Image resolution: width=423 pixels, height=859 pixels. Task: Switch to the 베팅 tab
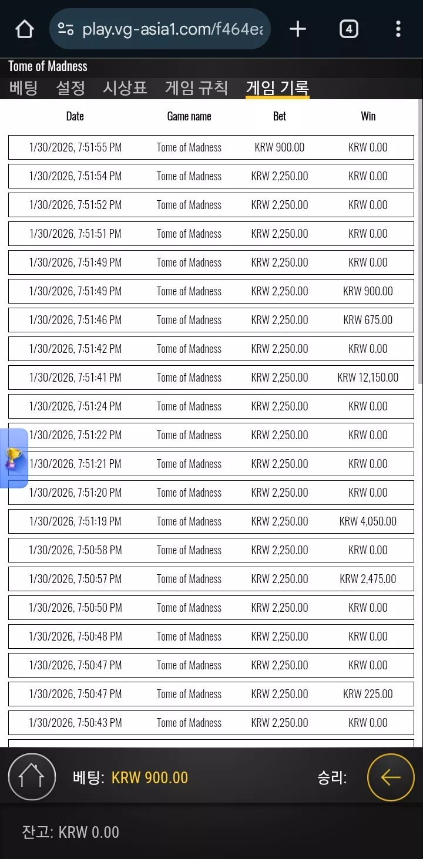[x=23, y=88]
